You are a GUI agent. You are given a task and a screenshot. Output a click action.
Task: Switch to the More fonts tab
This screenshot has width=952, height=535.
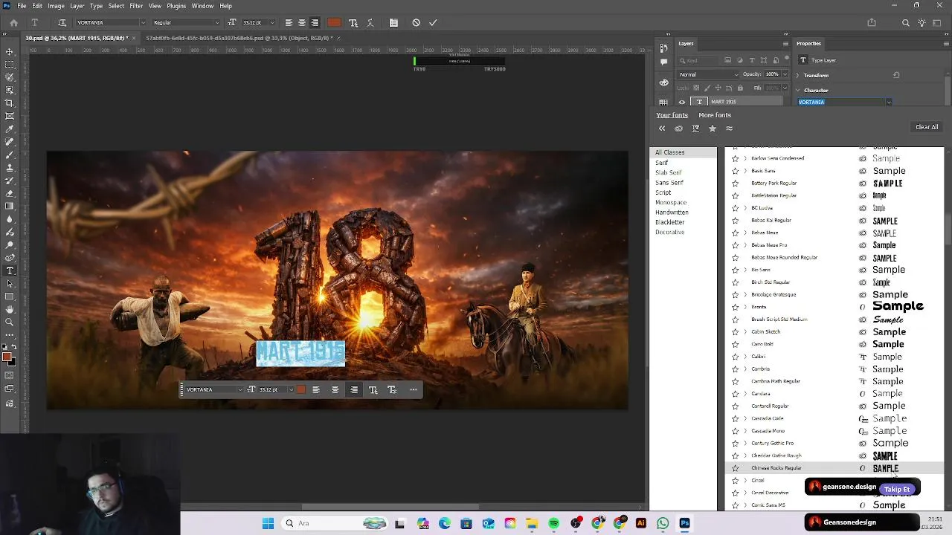coord(715,115)
